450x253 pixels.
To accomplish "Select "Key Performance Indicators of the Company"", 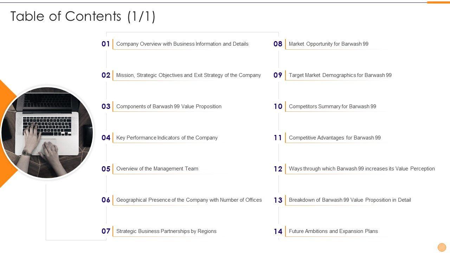I will pyautogui.click(x=167, y=138).
